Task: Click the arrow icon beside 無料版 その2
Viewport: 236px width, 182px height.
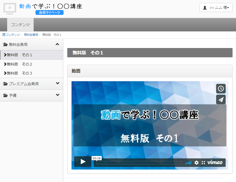Action: 5,64
